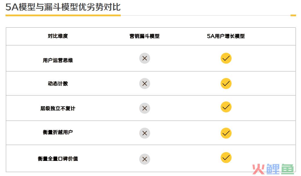This screenshot has width=301, height=176.
Task: Click yellow checkmark for 衡量全量口碑价值
Action: [226, 158]
